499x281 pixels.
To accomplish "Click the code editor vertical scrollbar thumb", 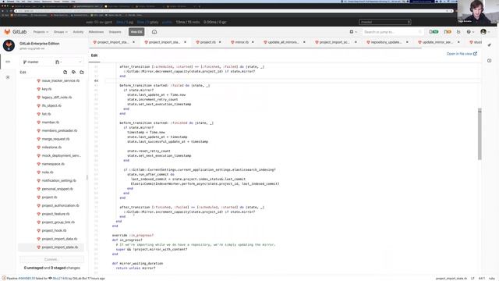I will click(x=480, y=133).
